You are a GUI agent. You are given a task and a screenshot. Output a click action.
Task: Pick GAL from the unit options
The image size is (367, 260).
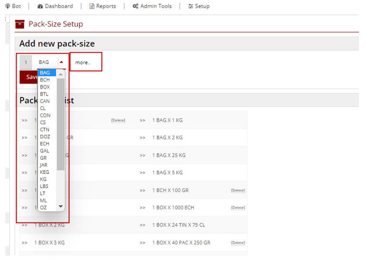[x=45, y=151]
